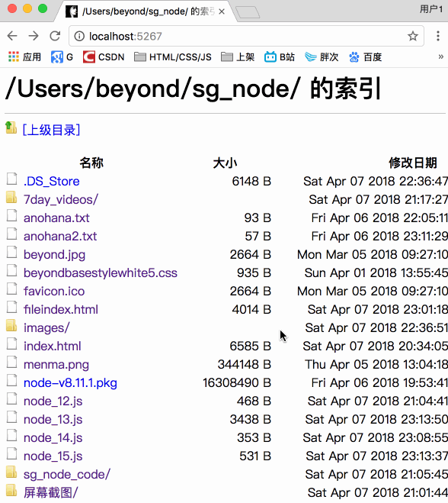Image resolution: width=448 pixels, height=503 pixels.
Task: Open the CSDN bookmark
Action: tap(104, 57)
